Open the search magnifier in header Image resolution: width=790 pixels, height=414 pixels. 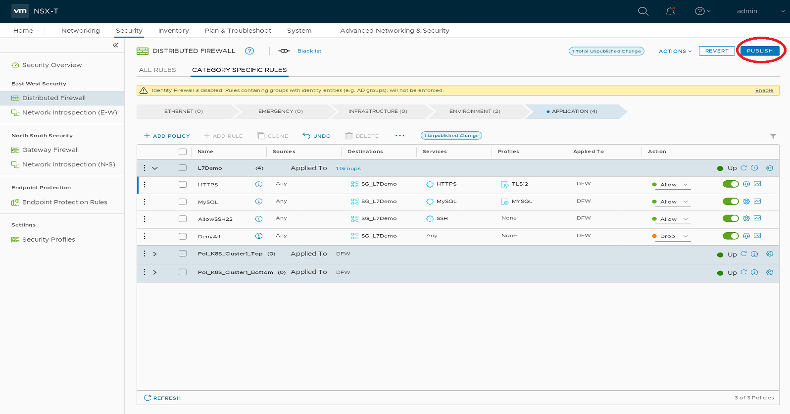pyautogui.click(x=643, y=11)
